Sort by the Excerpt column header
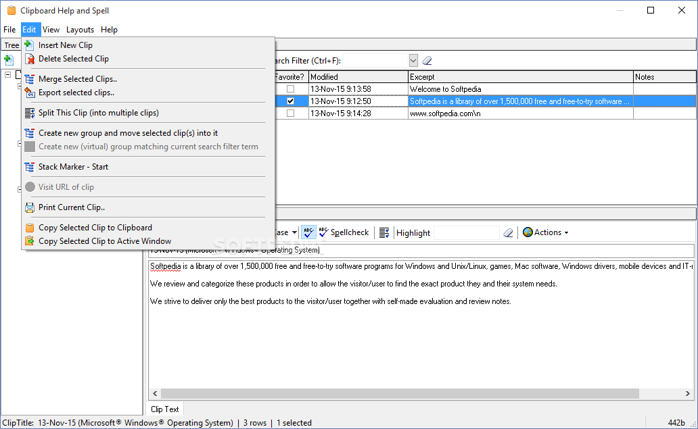 point(520,77)
